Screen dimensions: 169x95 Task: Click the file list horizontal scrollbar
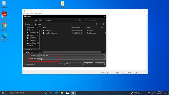coord(72,52)
